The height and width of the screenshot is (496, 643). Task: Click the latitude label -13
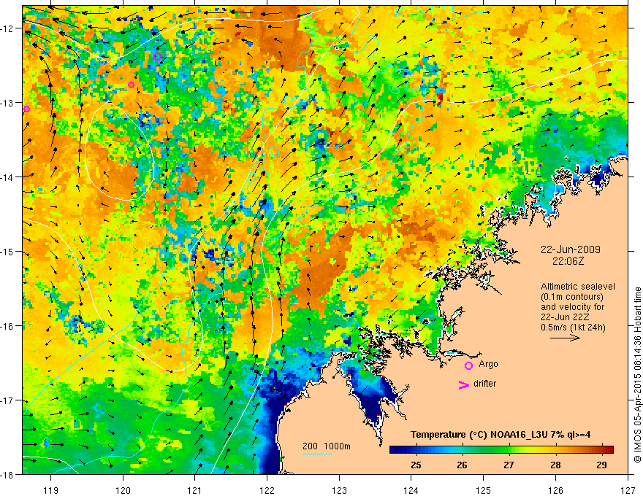coord(7,103)
